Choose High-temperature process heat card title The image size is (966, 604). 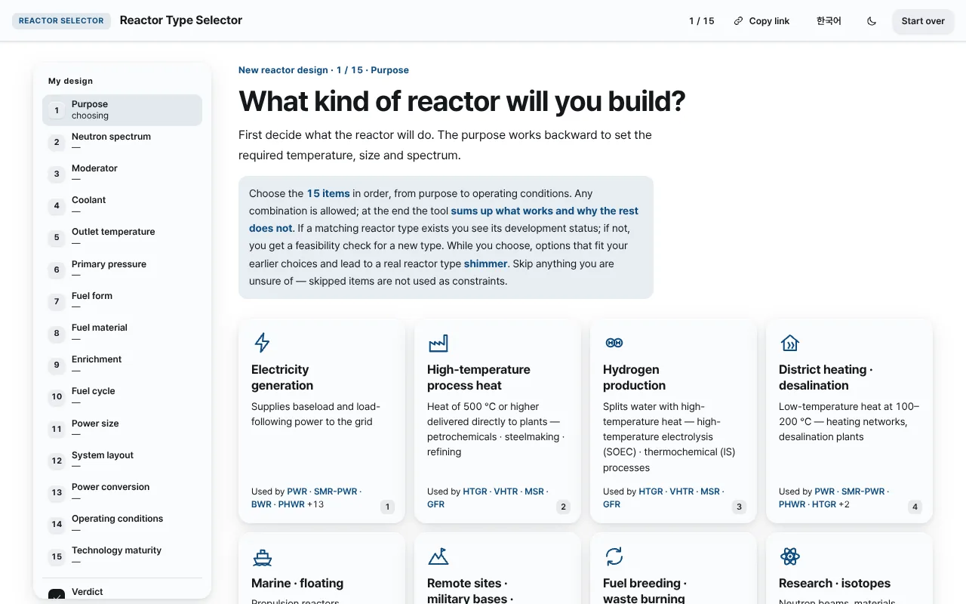tap(478, 377)
